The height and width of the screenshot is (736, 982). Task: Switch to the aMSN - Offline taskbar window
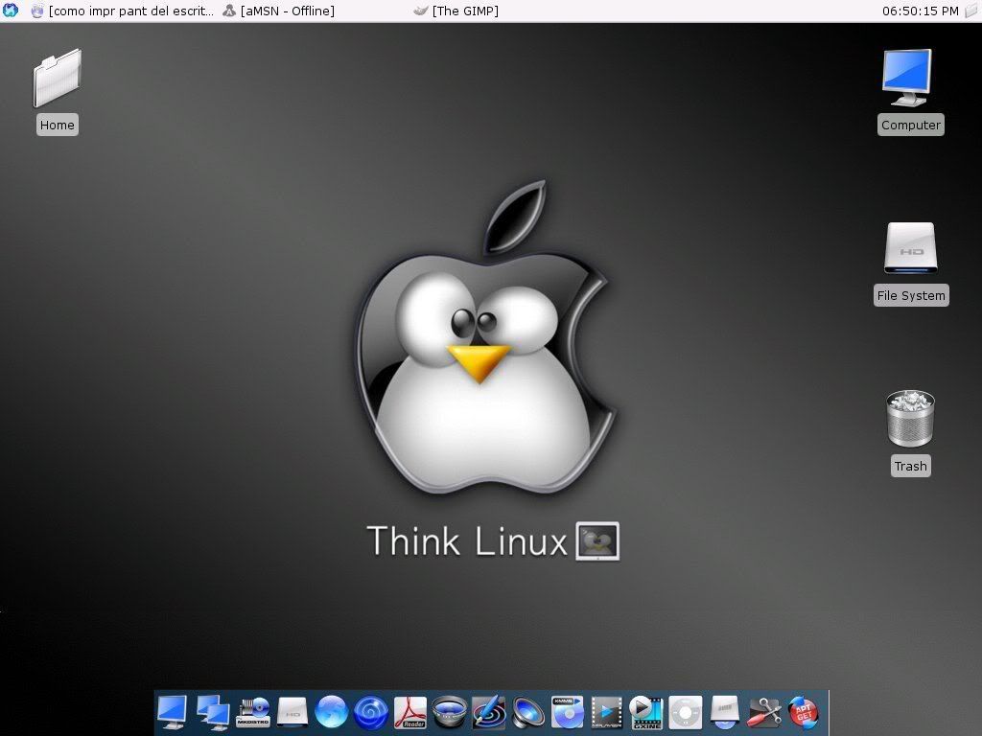coord(279,11)
